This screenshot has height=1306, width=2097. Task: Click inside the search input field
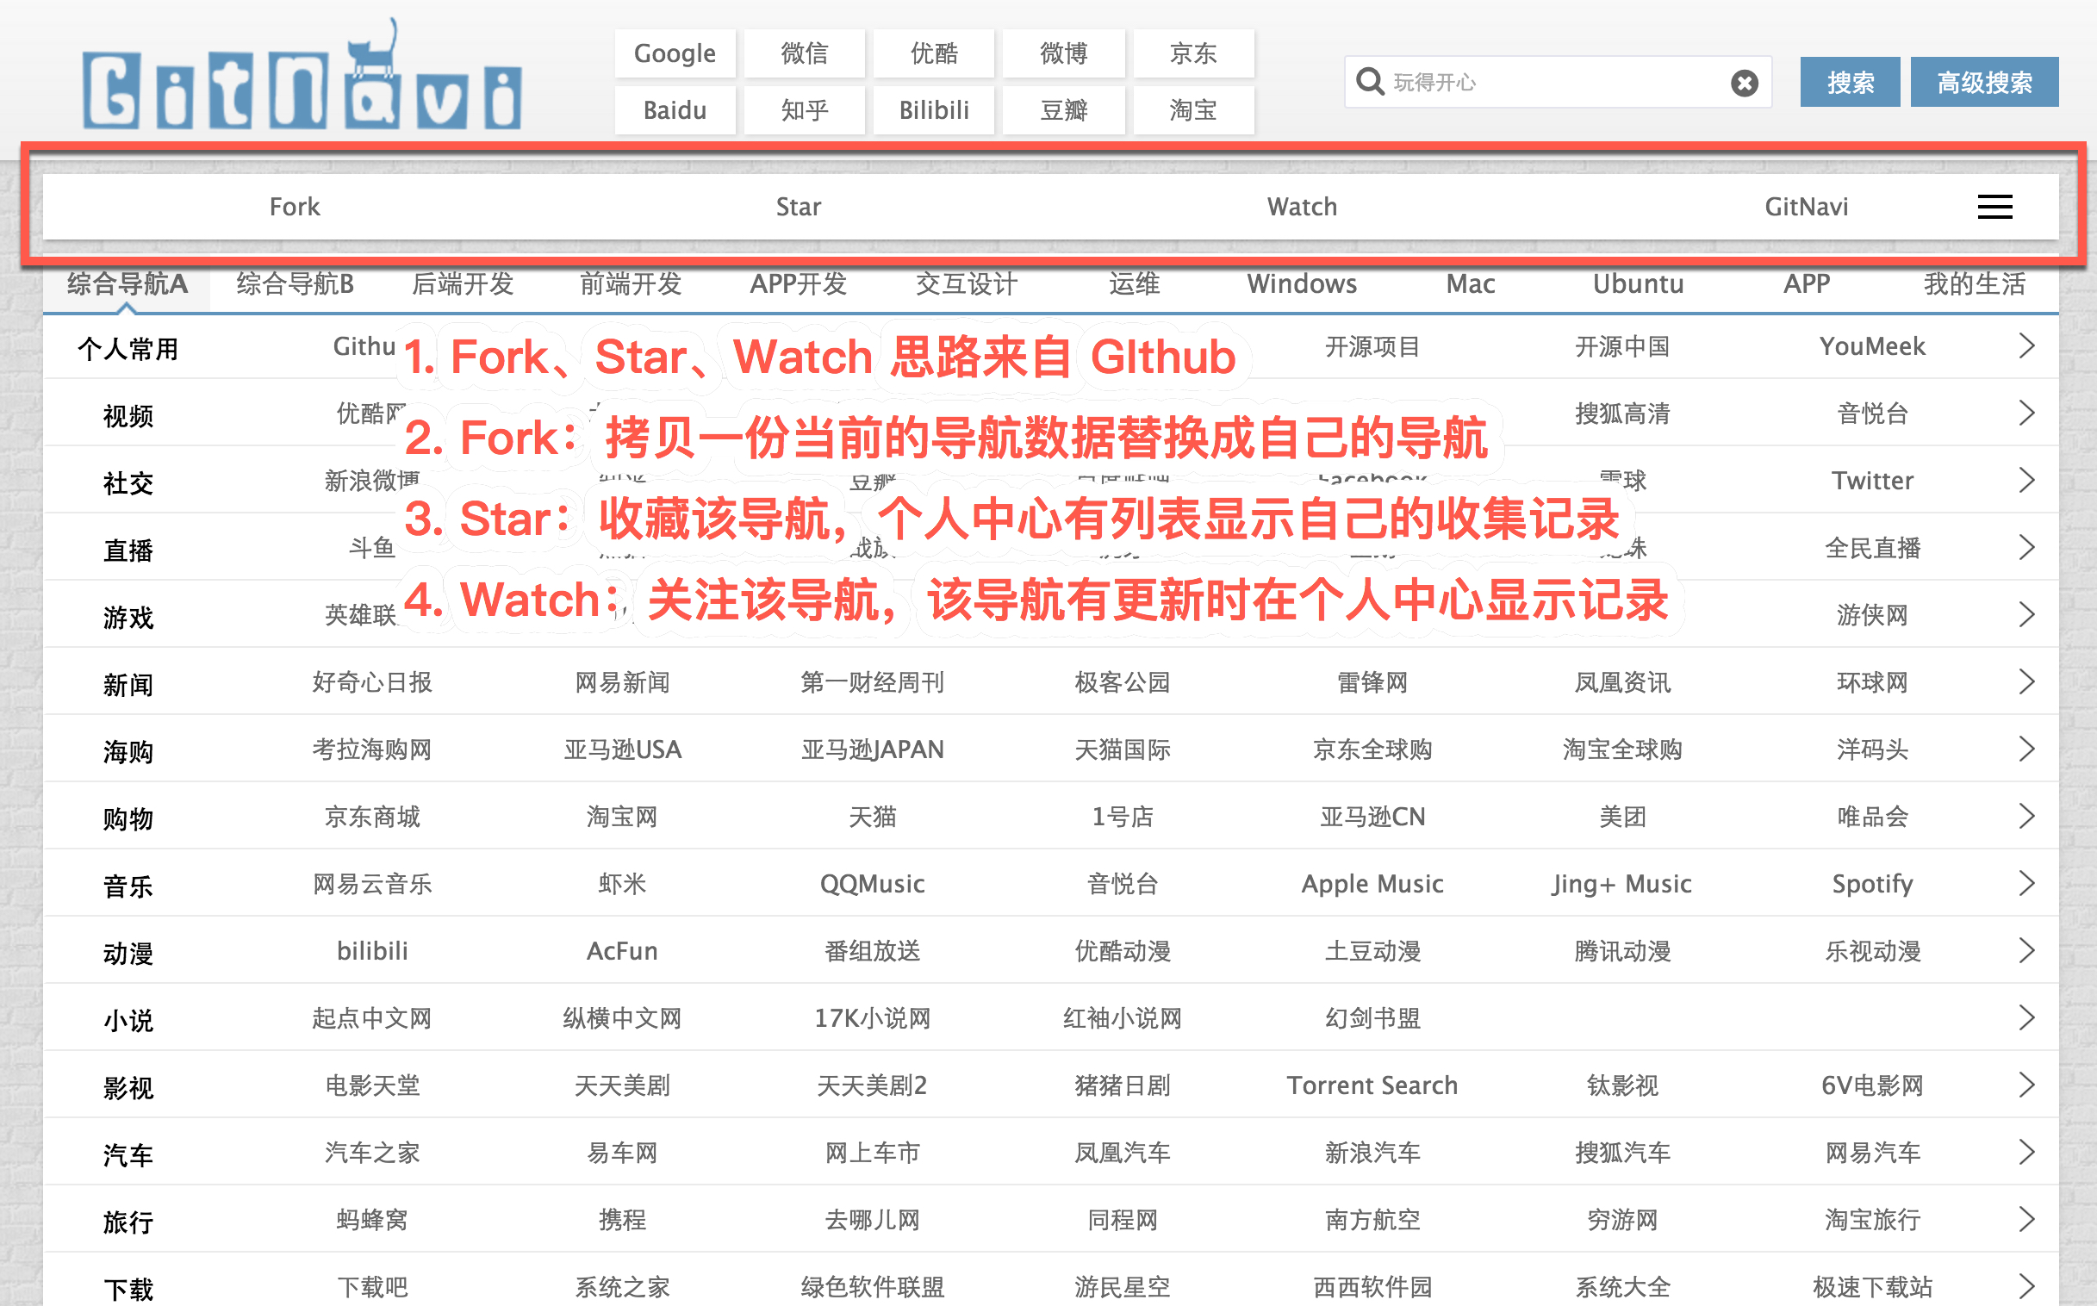1554,83
